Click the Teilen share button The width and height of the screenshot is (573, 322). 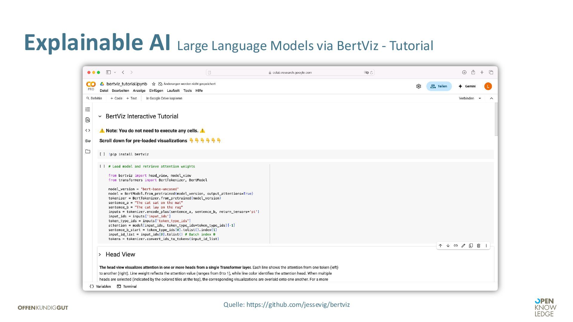click(439, 86)
